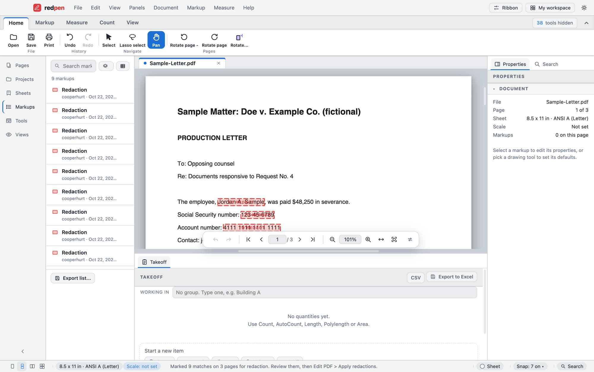This screenshot has height=372, width=594.
Task: Open the Markup menu in menu bar
Action: click(x=196, y=8)
